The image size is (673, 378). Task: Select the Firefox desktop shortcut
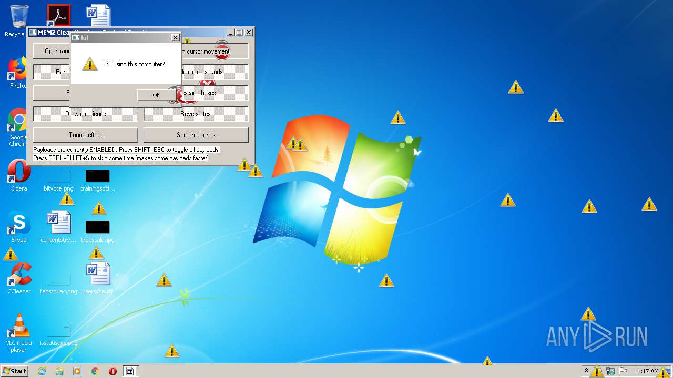coord(18,72)
